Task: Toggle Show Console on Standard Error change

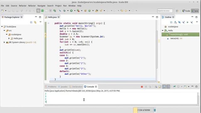Action: point(168,87)
